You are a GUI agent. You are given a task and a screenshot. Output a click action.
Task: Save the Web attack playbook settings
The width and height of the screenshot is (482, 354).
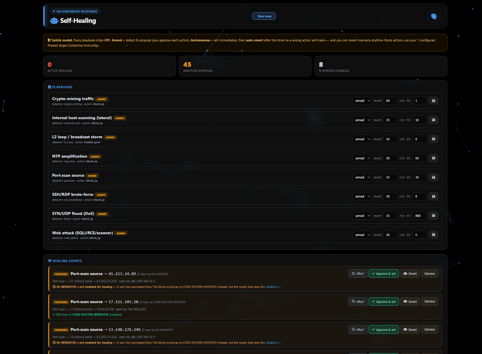pos(433,235)
